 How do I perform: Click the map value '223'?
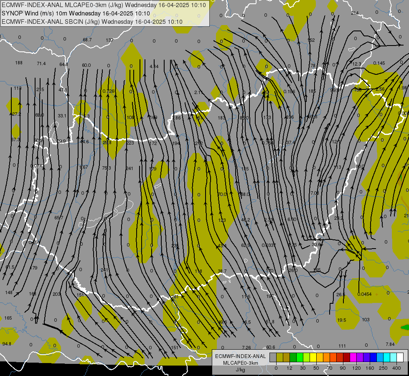pos(130,143)
